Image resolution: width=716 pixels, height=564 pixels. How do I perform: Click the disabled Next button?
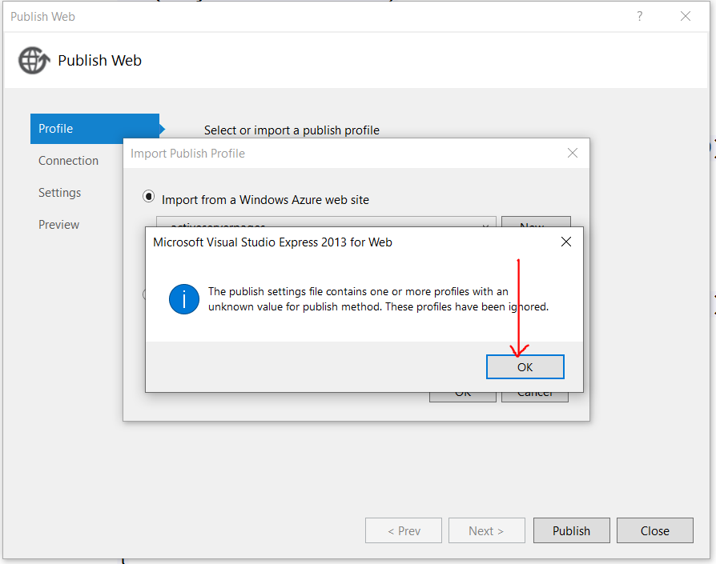pyautogui.click(x=486, y=530)
